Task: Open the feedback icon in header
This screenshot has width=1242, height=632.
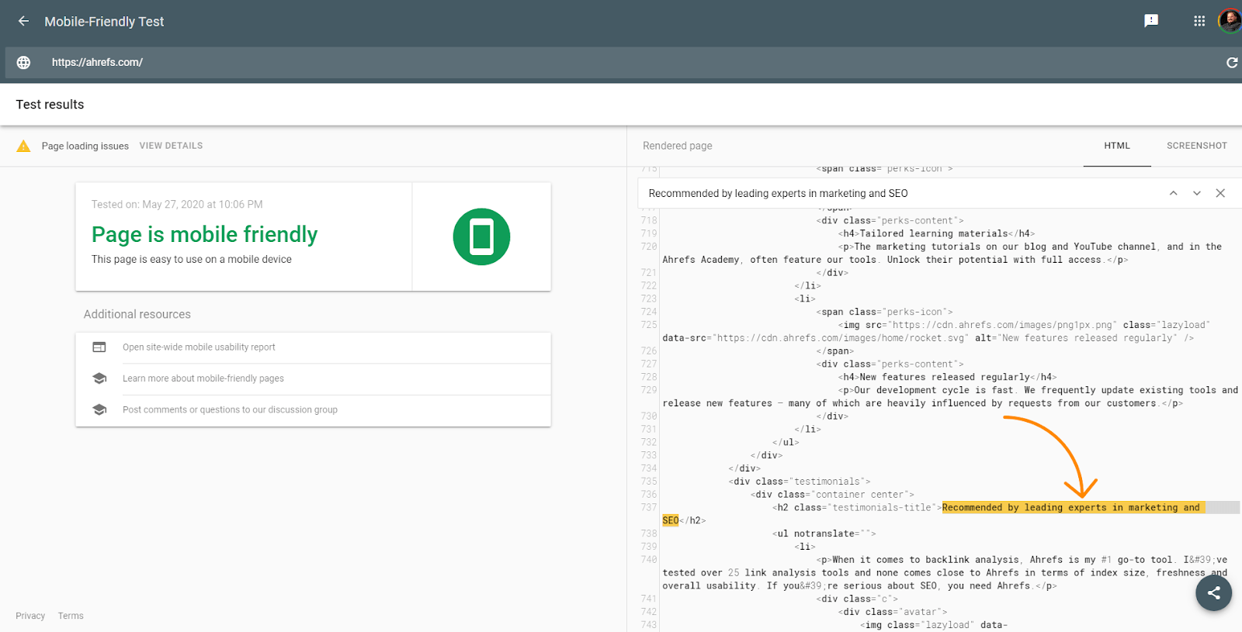Action: click(1151, 21)
